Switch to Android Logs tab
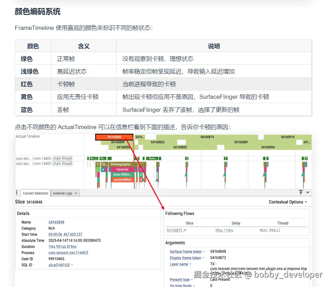The height and width of the screenshot is (287, 330). 62,193
